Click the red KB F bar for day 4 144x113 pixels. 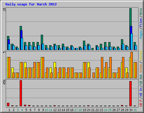click(21, 93)
